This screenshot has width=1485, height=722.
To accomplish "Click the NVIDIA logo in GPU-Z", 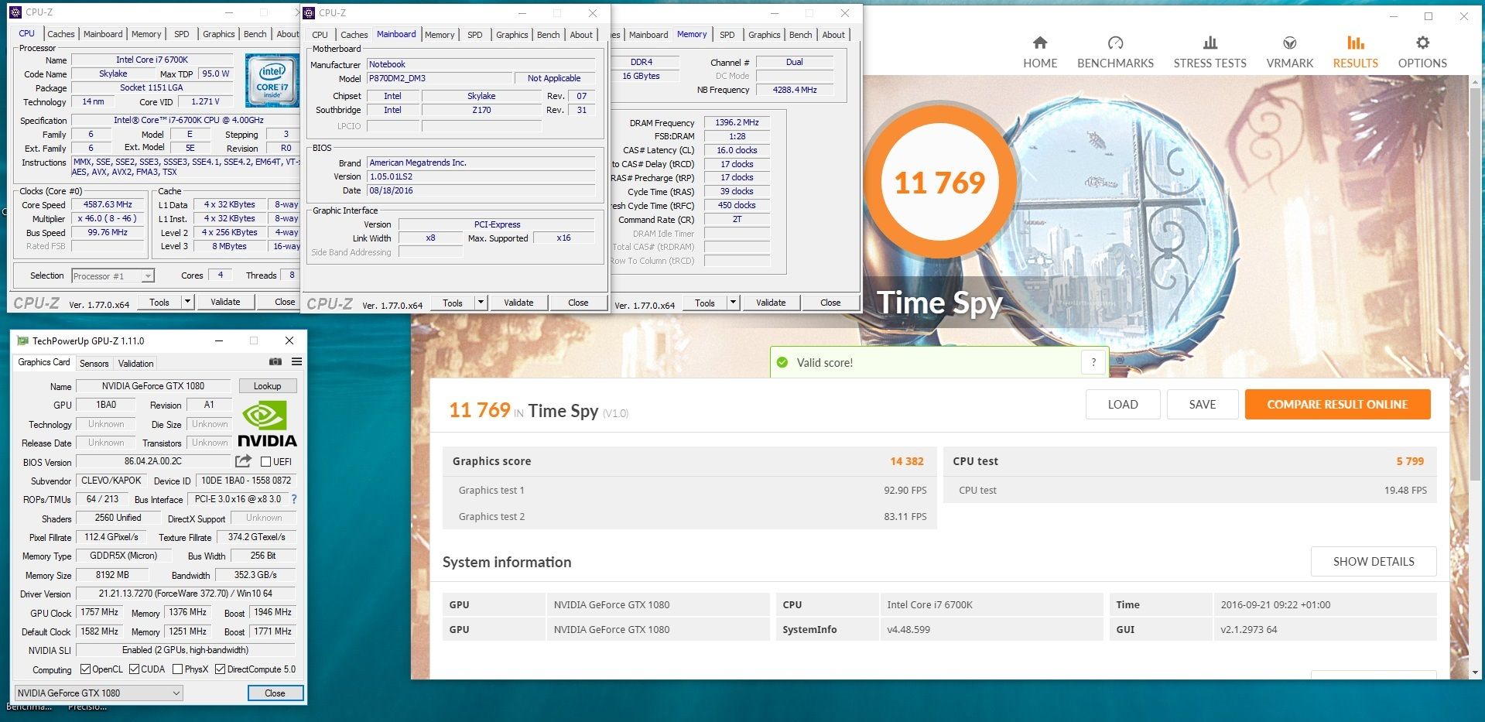I will (x=267, y=424).
